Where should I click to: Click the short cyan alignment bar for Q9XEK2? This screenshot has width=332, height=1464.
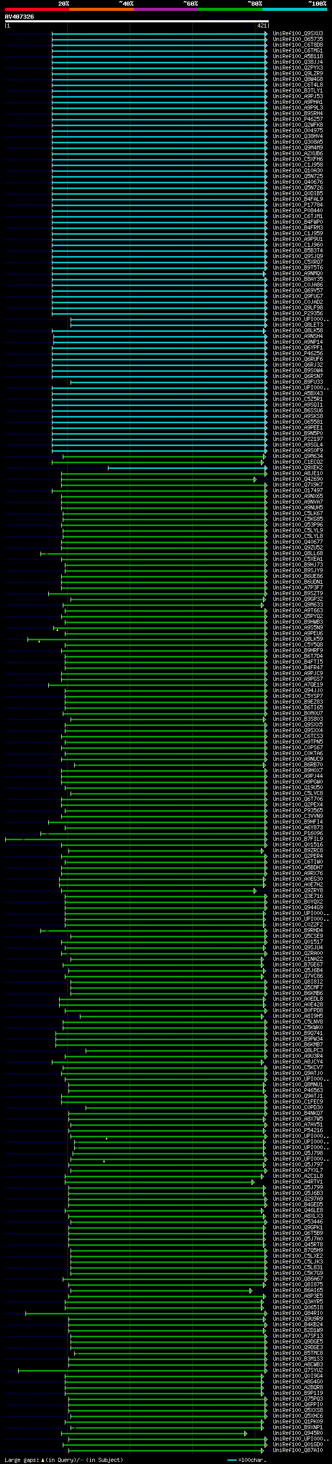click(x=187, y=468)
